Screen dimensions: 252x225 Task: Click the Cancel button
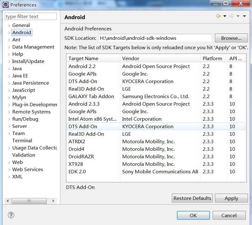tap(229, 215)
